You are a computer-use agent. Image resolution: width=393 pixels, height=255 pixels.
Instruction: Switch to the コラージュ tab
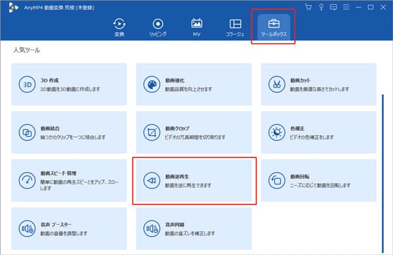[235, 27]
